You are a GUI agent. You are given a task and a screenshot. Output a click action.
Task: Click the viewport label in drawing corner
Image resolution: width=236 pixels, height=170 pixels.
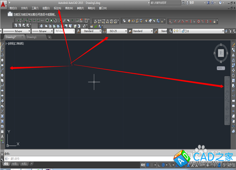(15, 43)
